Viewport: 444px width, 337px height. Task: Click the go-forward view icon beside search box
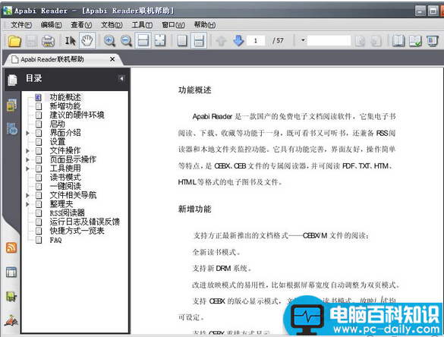coord(361,41)
